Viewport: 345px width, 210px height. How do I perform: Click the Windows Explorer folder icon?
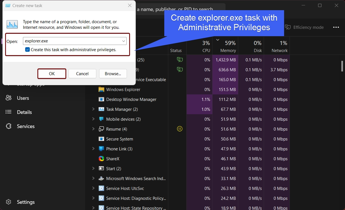click(x=101, y=90)
